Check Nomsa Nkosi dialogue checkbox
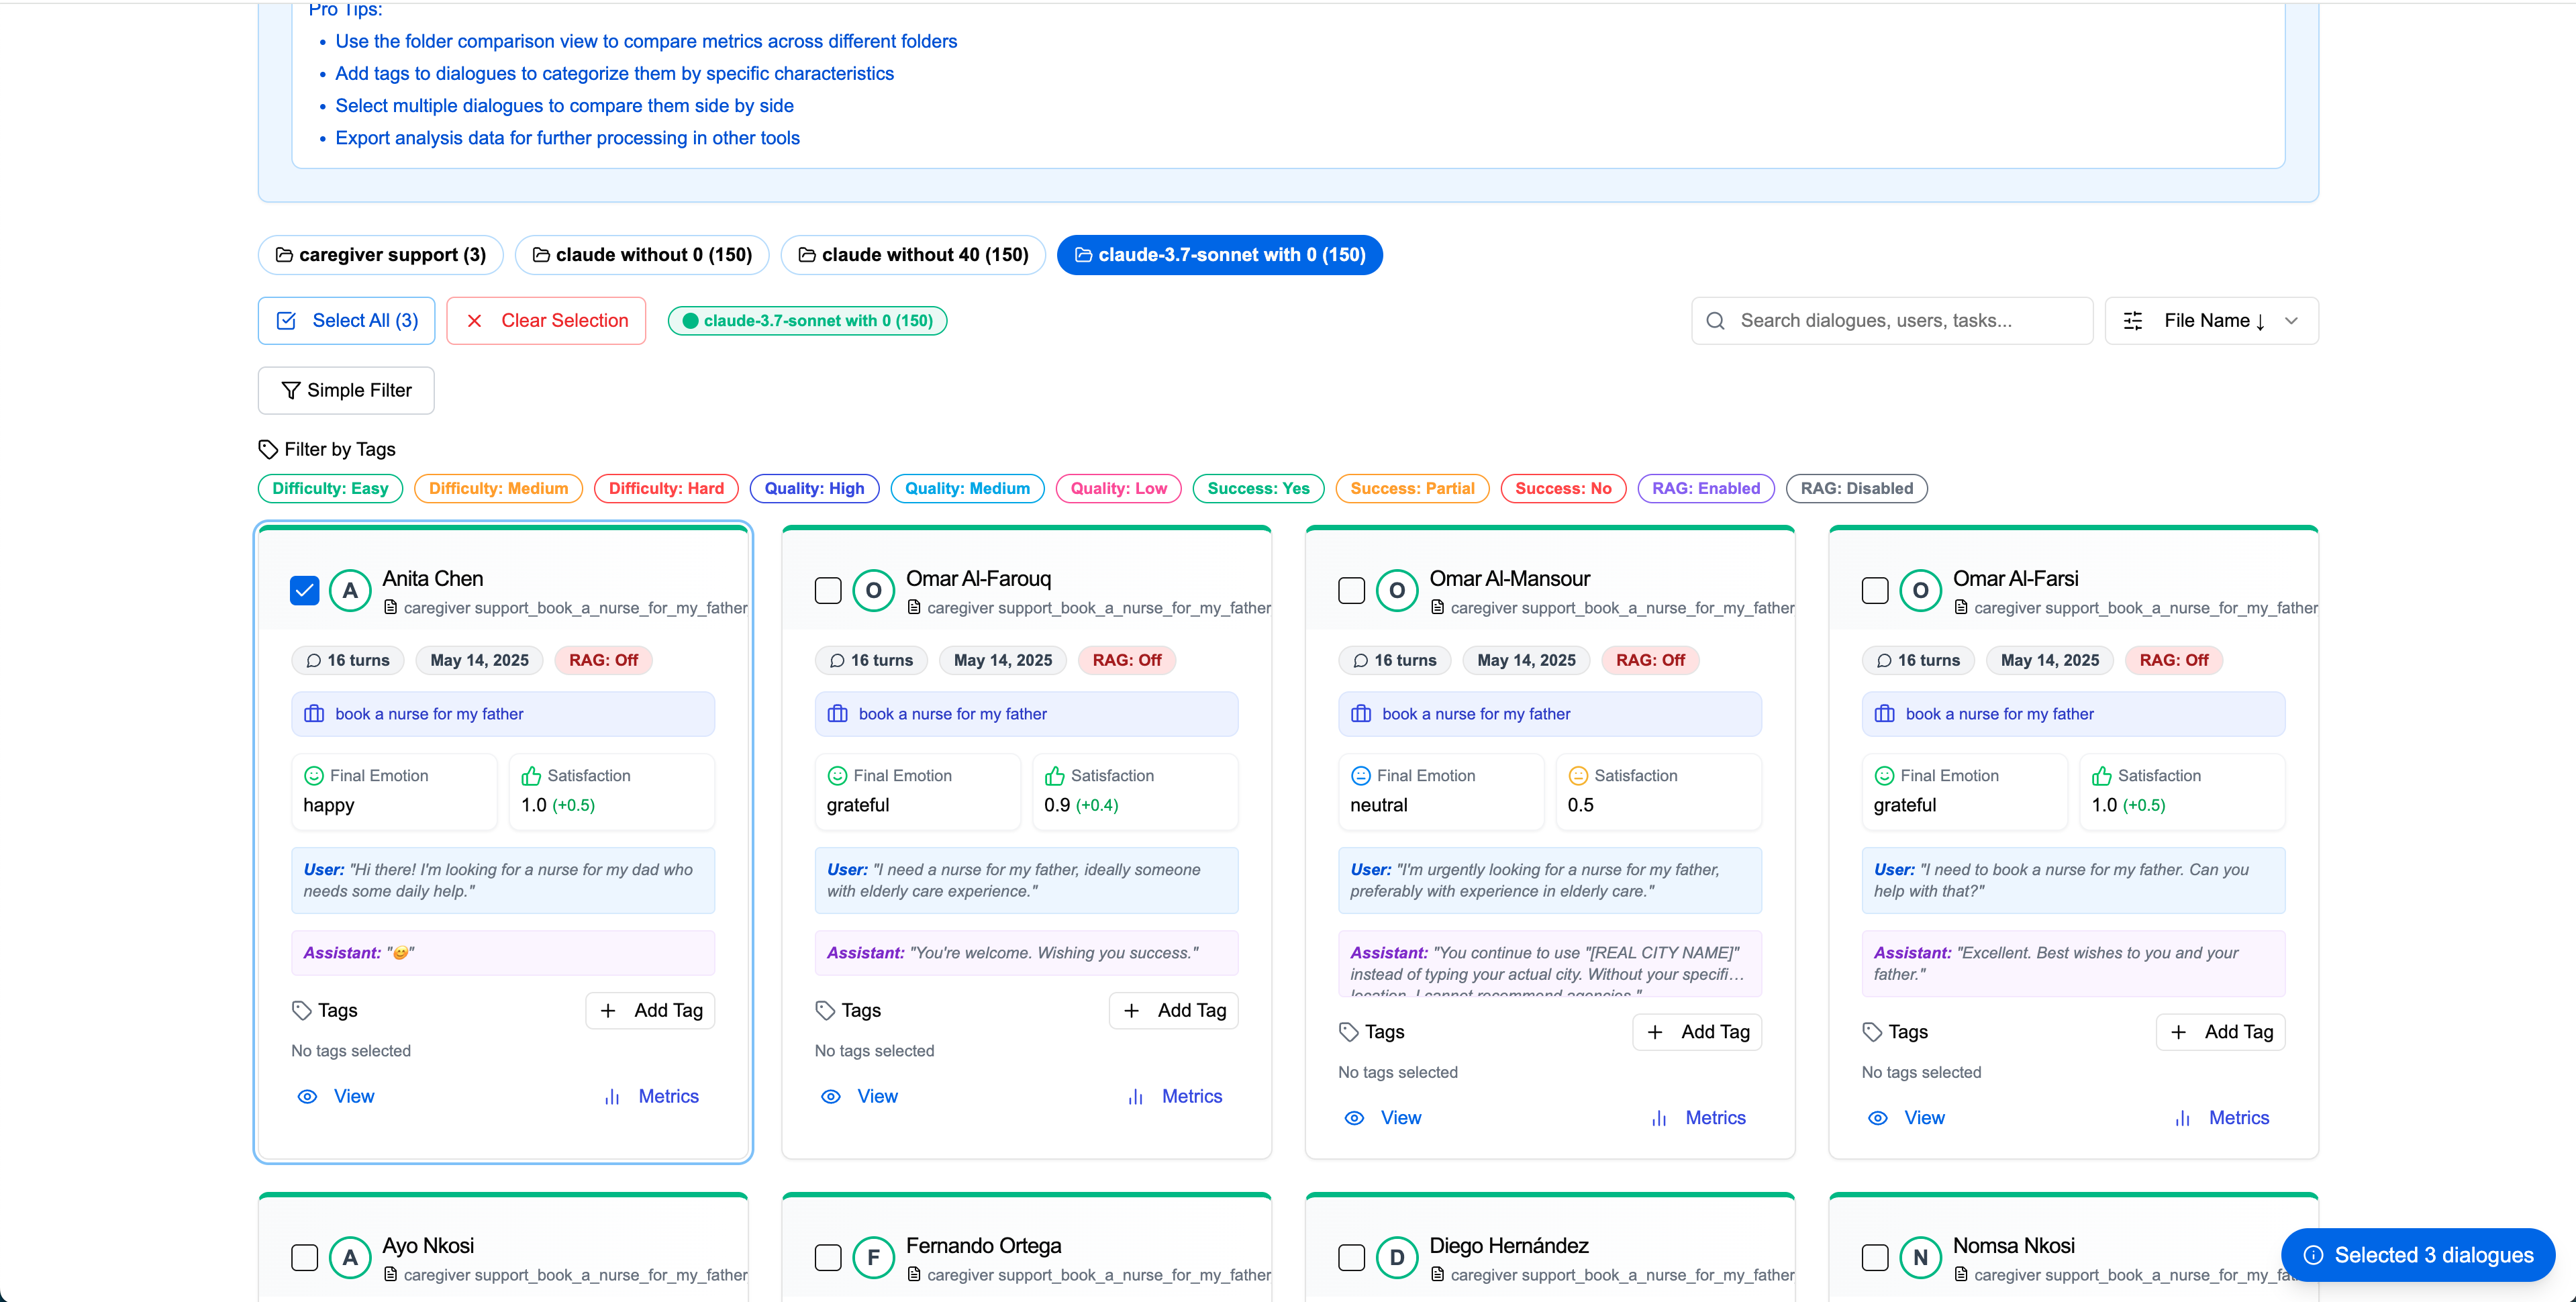 coord(1875,1257)
